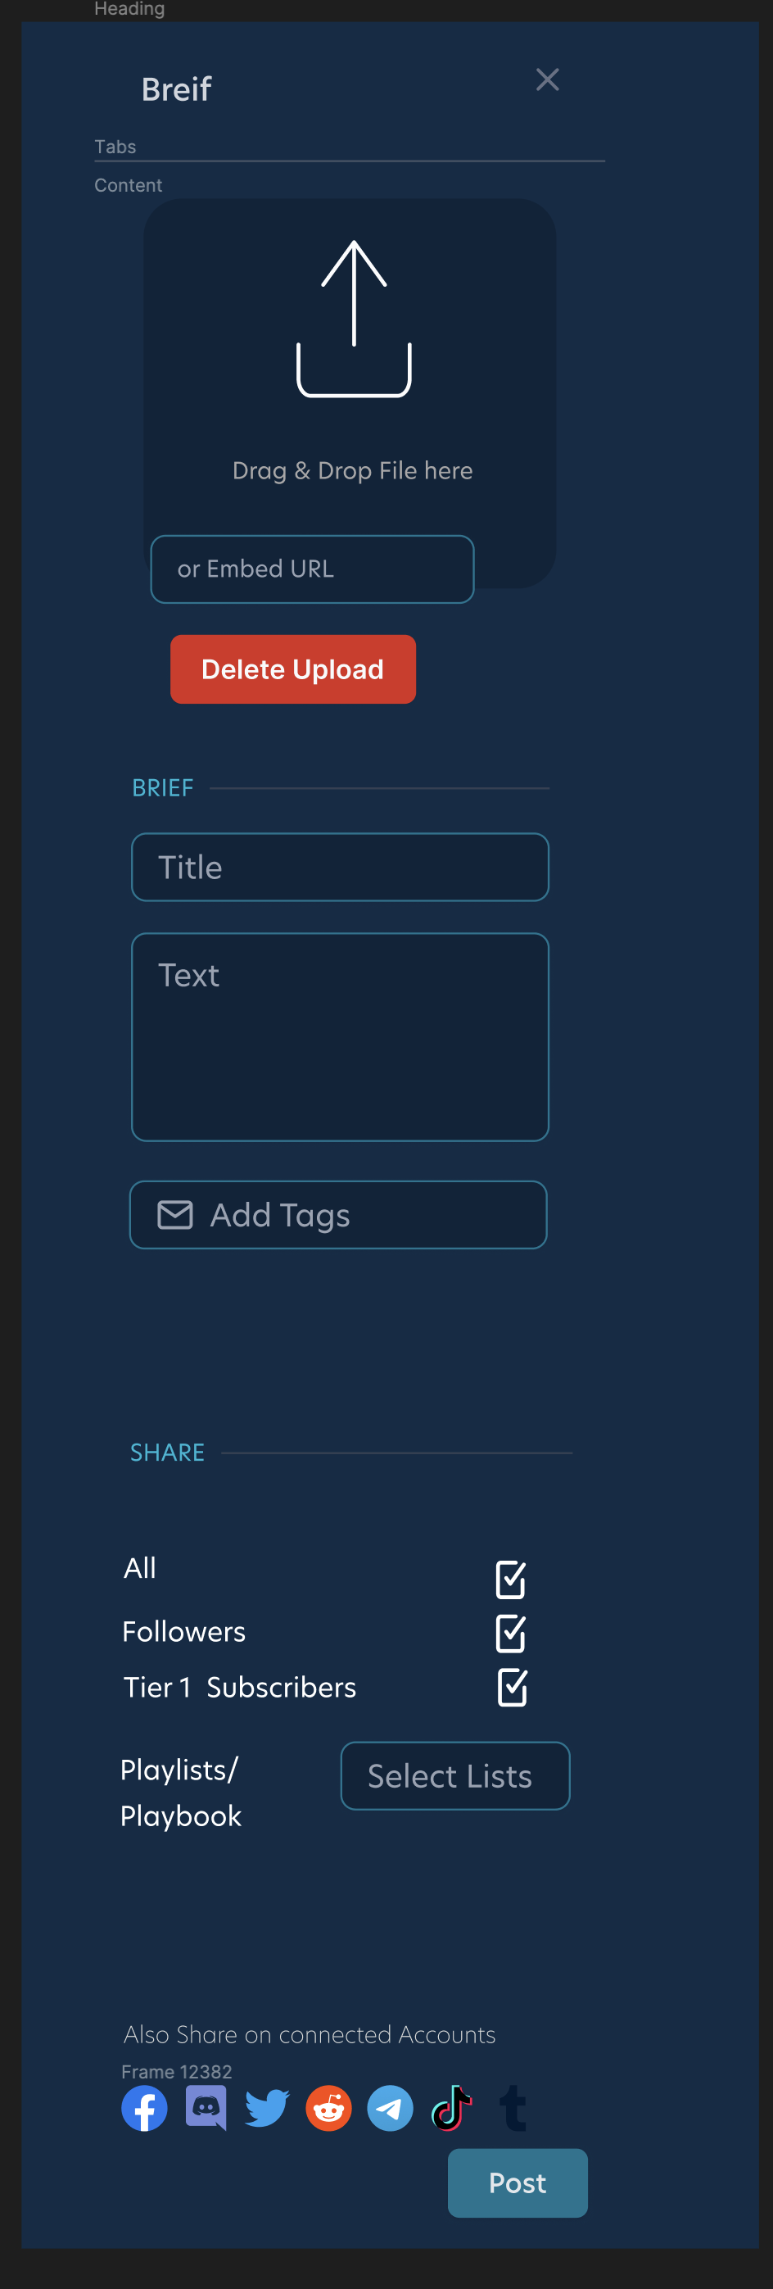773x2289 pixels.
Task: Click the Embed URL input field
Action: point(312,569)
